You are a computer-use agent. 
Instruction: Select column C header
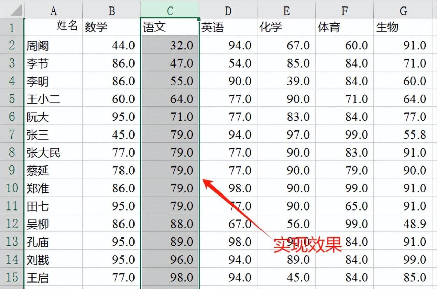(170, 10)
